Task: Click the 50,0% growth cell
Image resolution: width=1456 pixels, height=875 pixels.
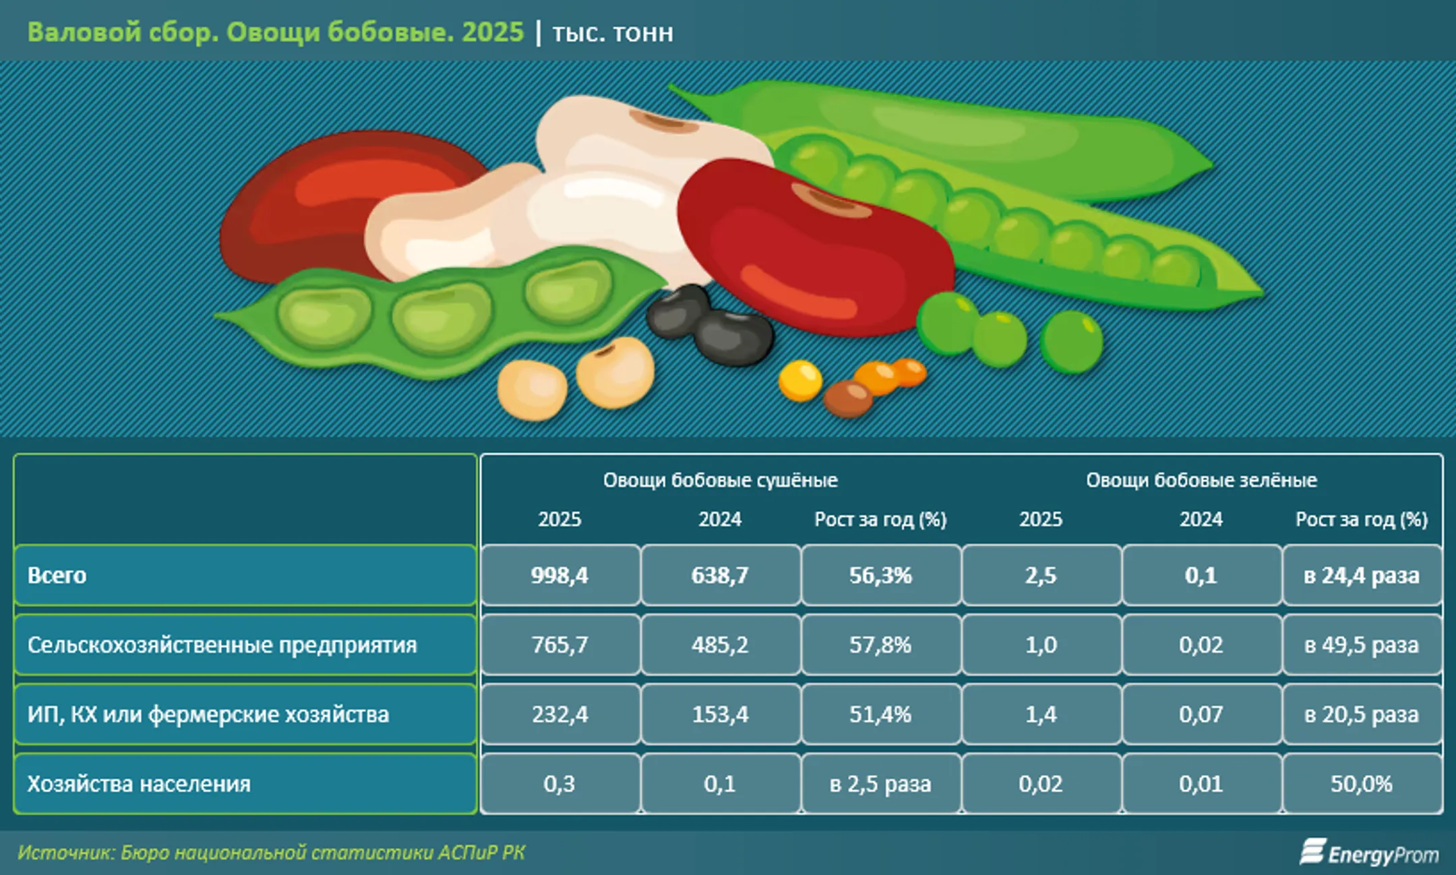Action: [x=1361, y=784]
